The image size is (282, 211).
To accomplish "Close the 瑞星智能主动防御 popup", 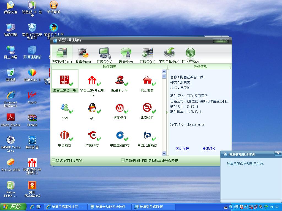I will (278, 153).
